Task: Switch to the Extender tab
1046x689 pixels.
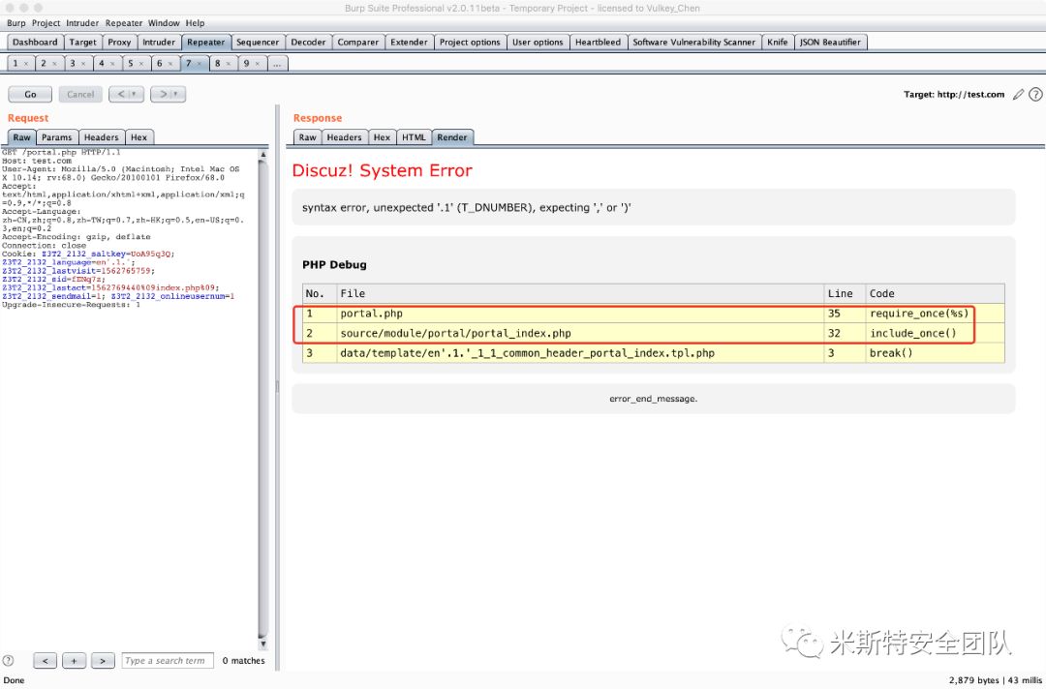Action: click(409, 42)
